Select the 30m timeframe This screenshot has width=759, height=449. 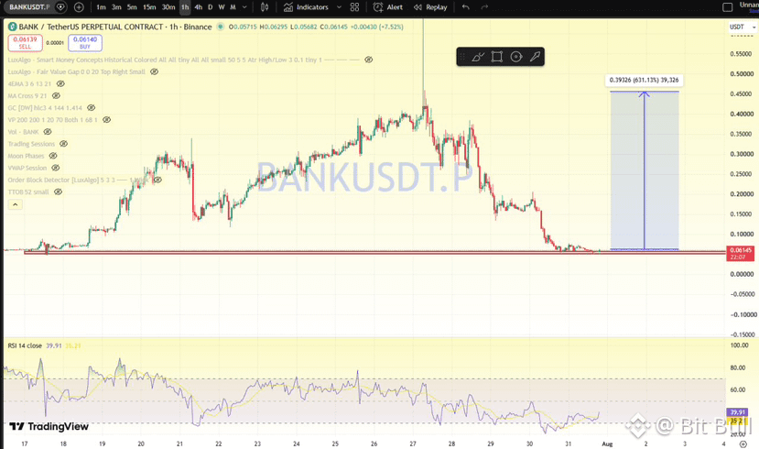click(x=168, y=7)
